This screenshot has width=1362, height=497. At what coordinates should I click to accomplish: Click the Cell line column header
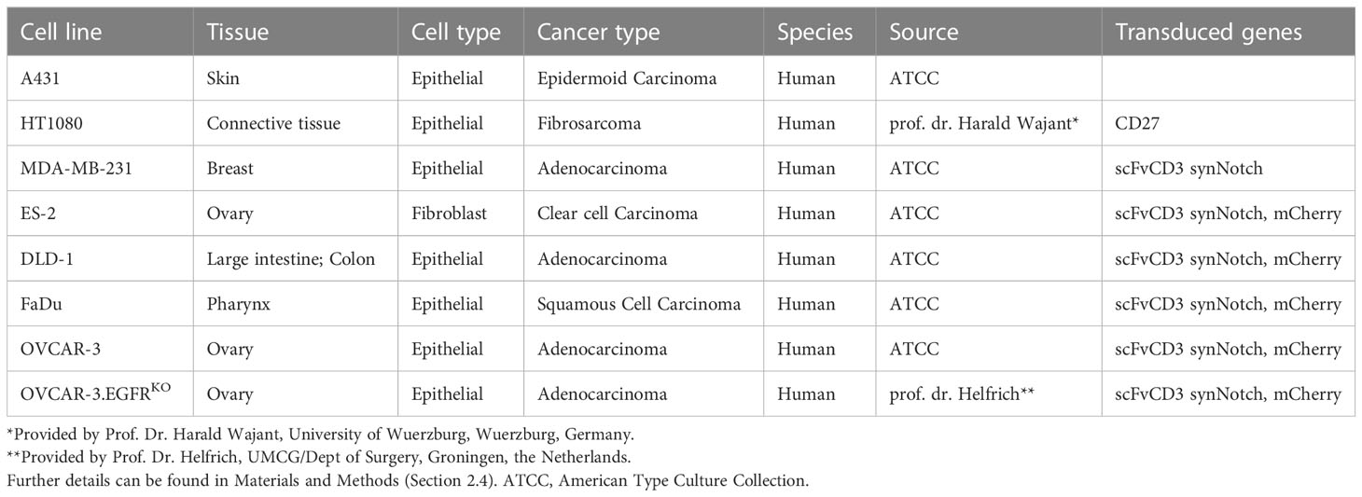click(x=61, y=33)
